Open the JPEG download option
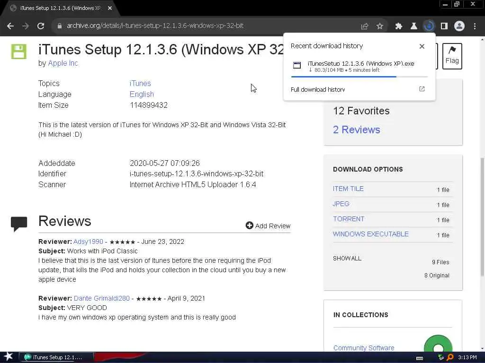 point(341,204)
